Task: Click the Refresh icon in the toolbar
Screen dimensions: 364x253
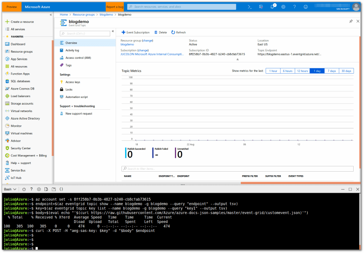Action: 179,32
